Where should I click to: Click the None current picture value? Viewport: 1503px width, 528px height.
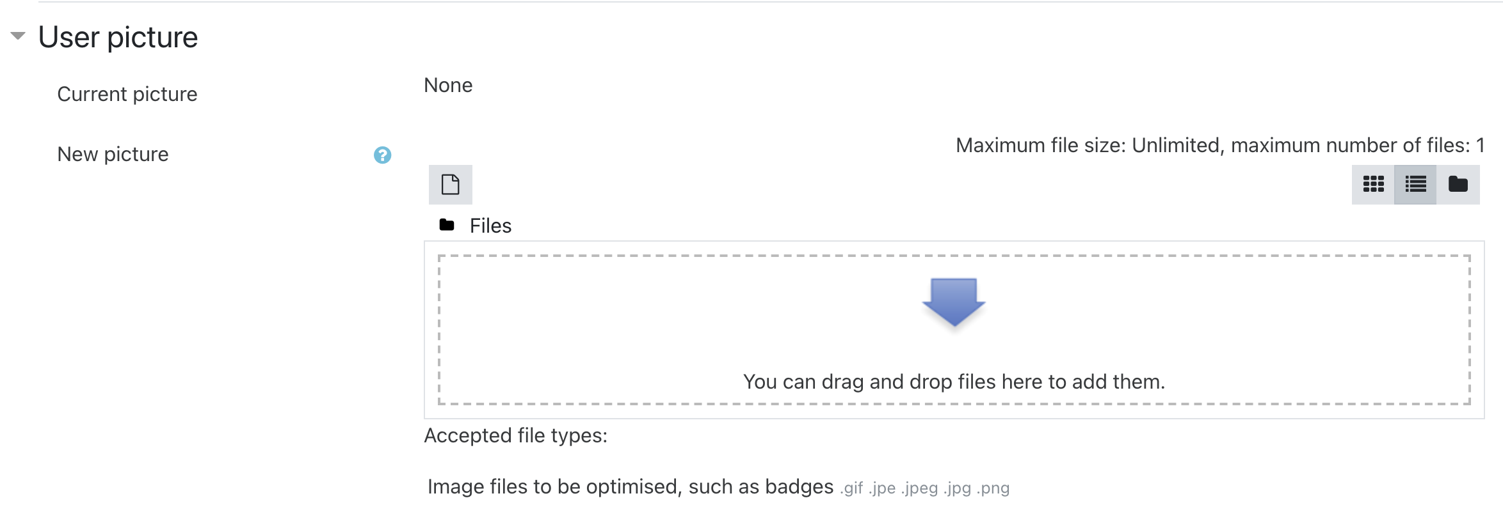pos(448,85)
